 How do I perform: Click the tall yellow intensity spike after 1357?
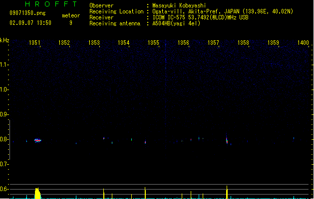click(227, 192)
